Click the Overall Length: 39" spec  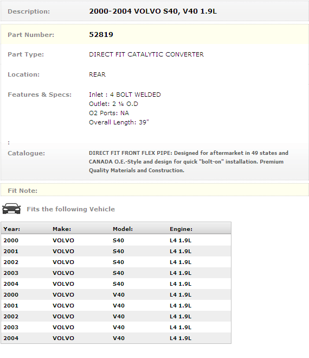(119, 122)
